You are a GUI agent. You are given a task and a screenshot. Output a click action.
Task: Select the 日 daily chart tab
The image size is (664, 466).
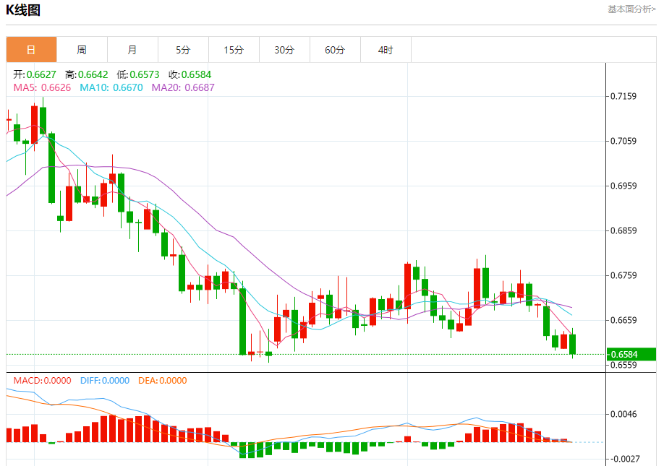point(31,50)
